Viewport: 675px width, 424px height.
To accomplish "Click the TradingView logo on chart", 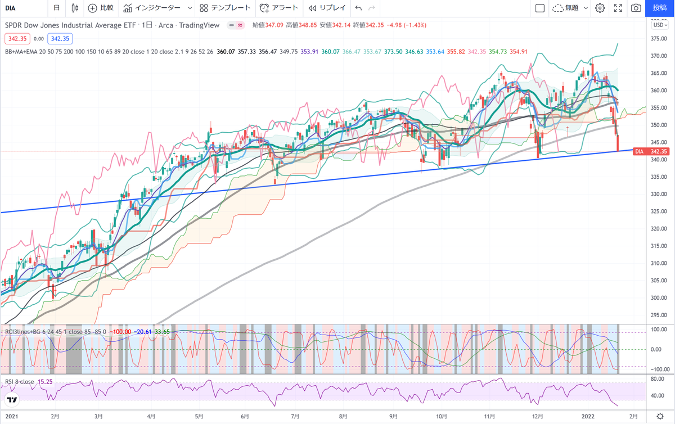I will click(x=12, y=400).
